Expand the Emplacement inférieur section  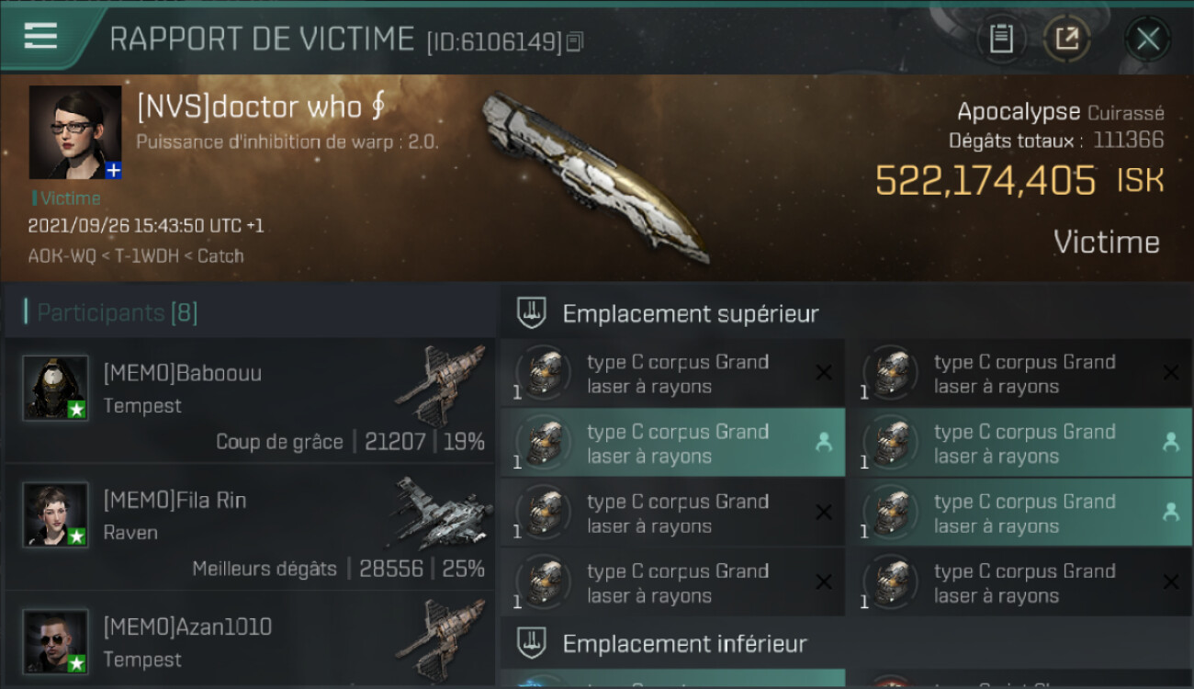[685, 644]
